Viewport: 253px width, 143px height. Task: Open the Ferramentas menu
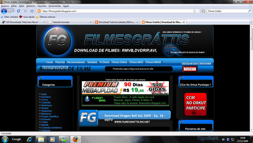(55, 6)
